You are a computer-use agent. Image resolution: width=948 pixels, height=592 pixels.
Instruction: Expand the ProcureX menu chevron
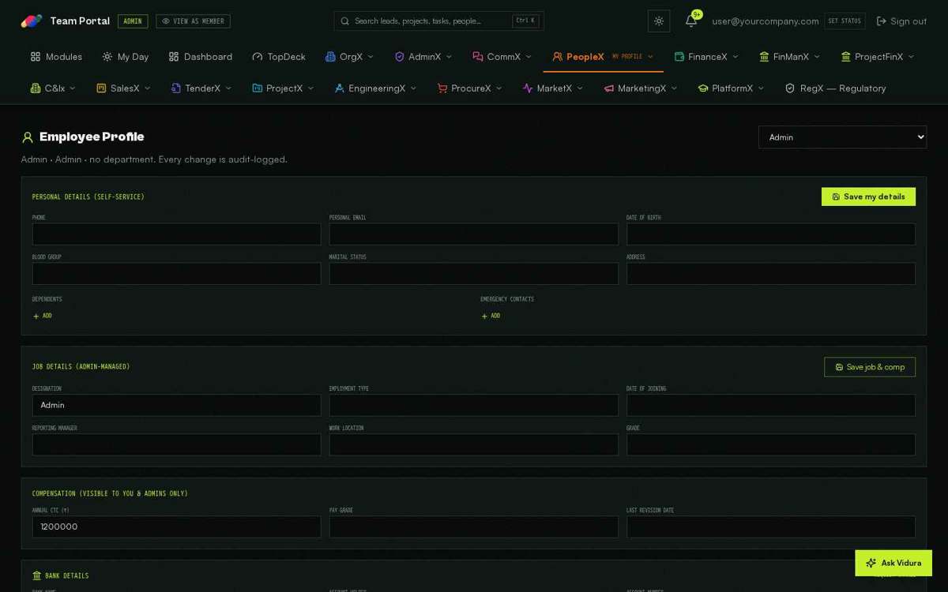(x=499, y=88)
